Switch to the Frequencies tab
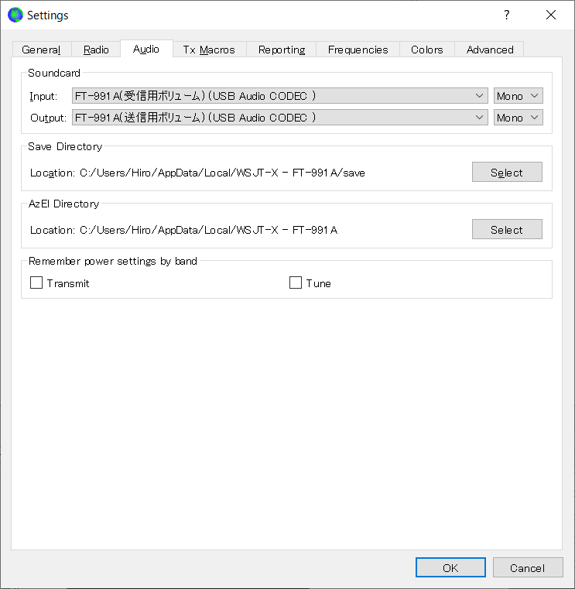Image resolution: width=575 pixels, height=589 pixels. [358, 50]
